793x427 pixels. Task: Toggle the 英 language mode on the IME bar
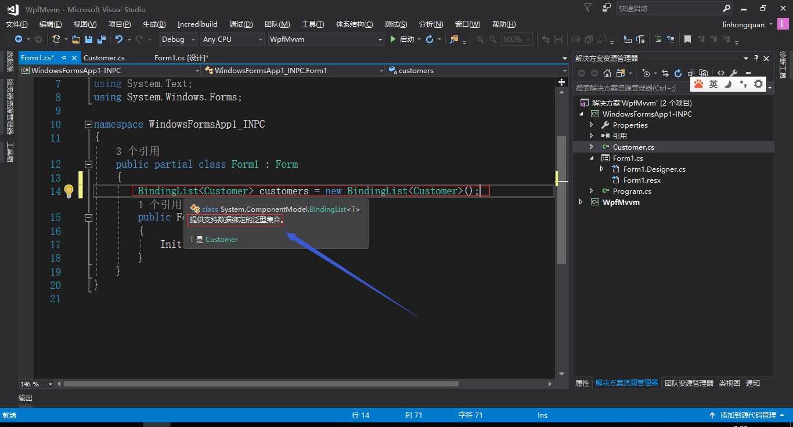(713, 84)
